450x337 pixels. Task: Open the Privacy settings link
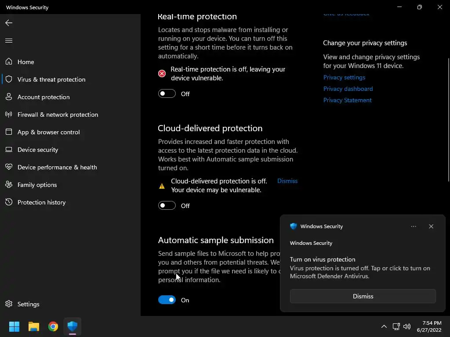coord(344,77)
